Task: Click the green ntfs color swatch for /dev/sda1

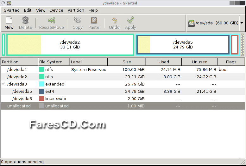Action: 41,69
